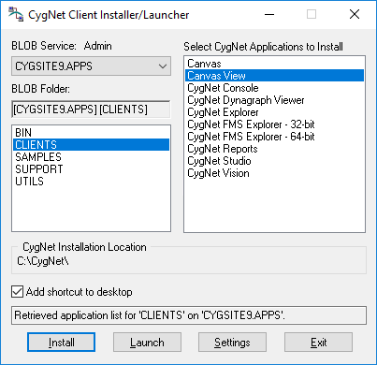
Task: Minimize the installer window
Action: (269, 14)
